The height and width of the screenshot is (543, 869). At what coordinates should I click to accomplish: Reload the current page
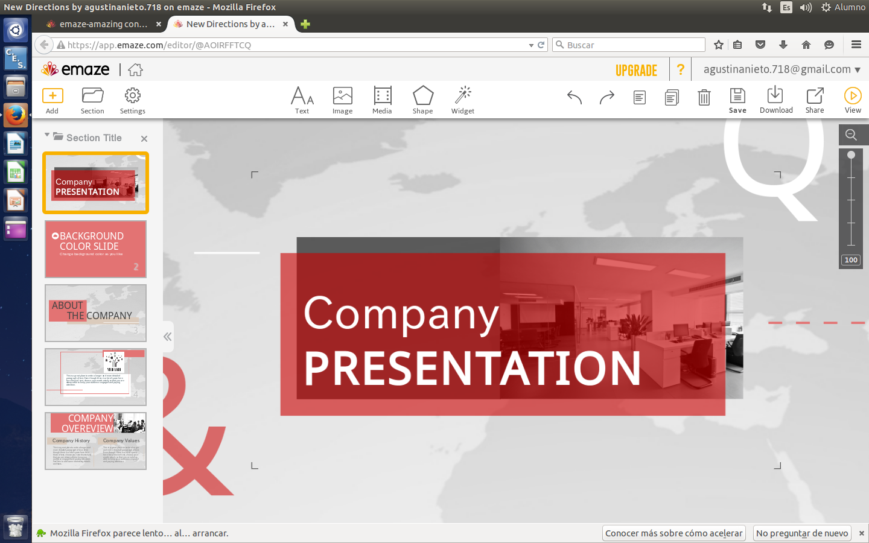541,45
